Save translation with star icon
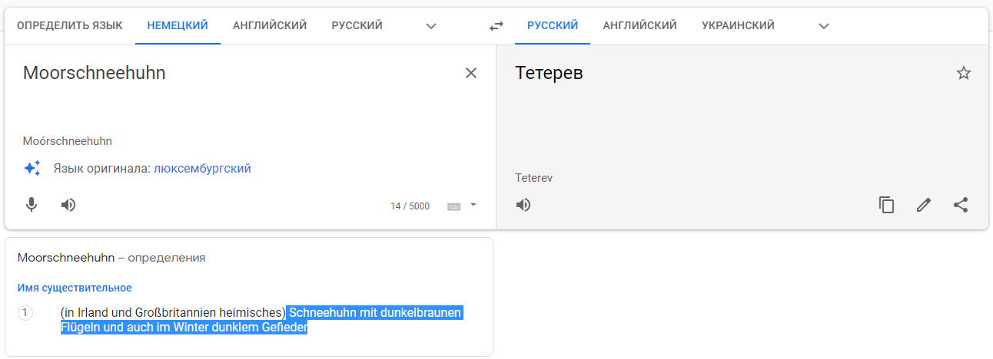Screen dimensions: 993x359 [964, 73]
